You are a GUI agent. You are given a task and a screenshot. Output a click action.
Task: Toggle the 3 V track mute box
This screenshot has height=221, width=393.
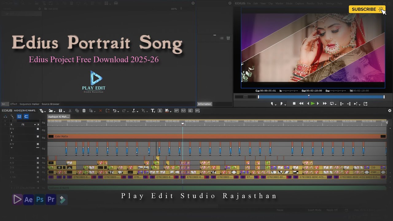click(x=38, y=168)
